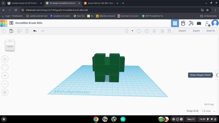Image resolution: width=219 pixels, height=123 pixels.
Task: Zoom out with the minus button
Action: (x=5, y=84)
